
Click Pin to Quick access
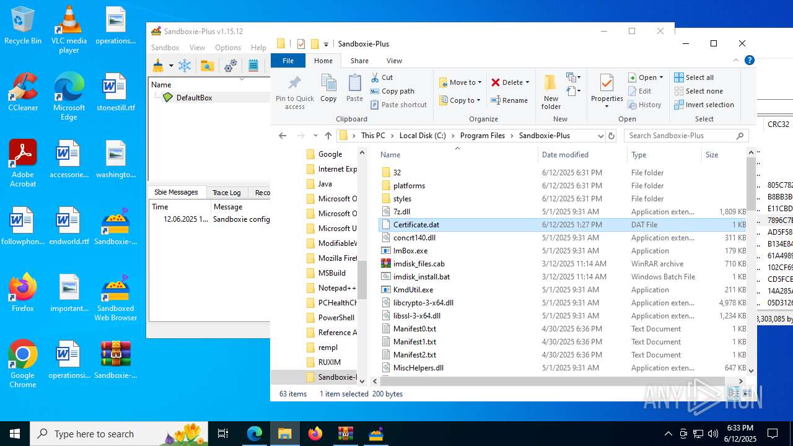point(295,93)
